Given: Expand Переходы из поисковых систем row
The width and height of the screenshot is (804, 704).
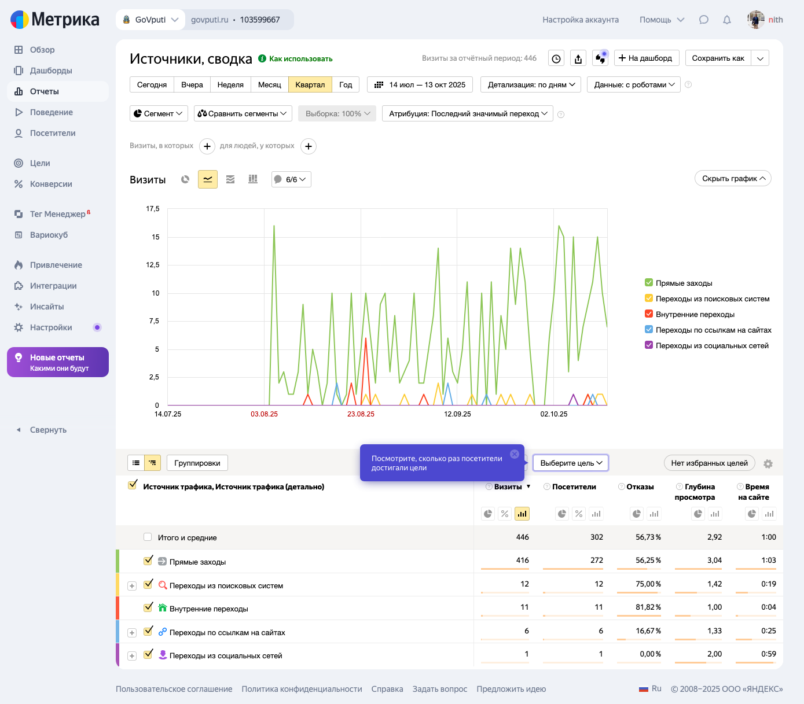Looking at the screenshot, I should (x=132, y=586).
